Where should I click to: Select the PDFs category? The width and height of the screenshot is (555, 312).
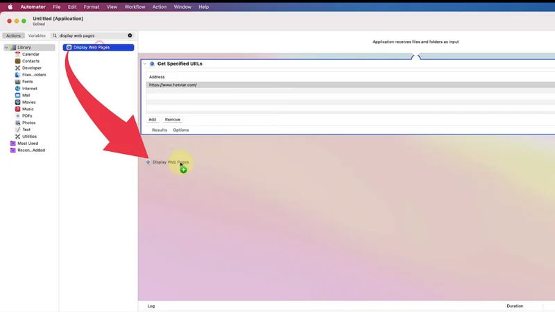(x=26, y=116)
